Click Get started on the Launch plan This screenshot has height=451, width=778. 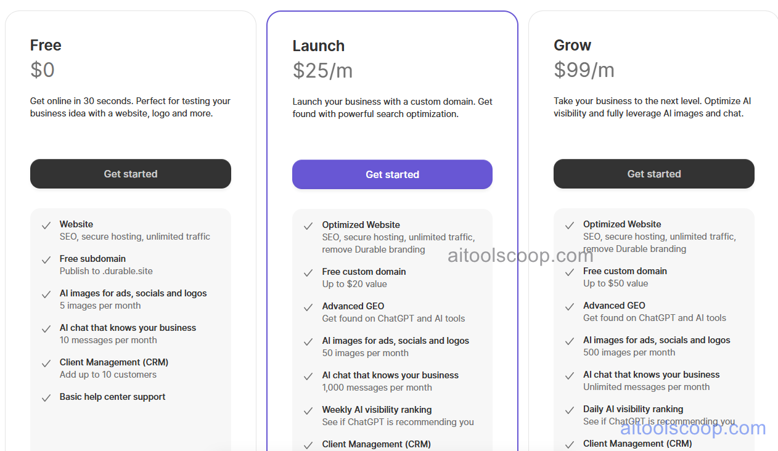[x=392, y=174]
